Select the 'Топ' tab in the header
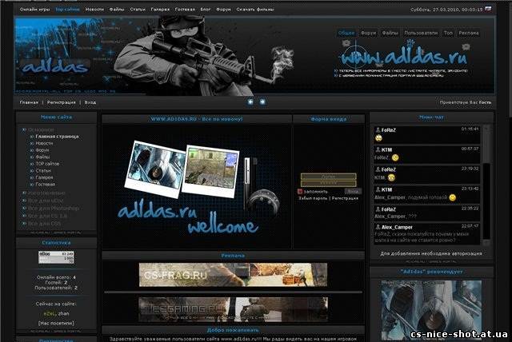512x342 pixels. tap(448, 33)
